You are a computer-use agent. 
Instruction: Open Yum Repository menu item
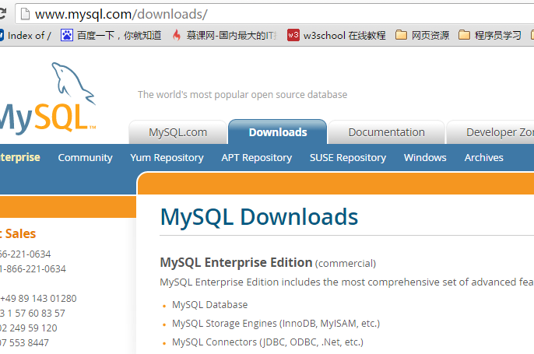(167, 158)
